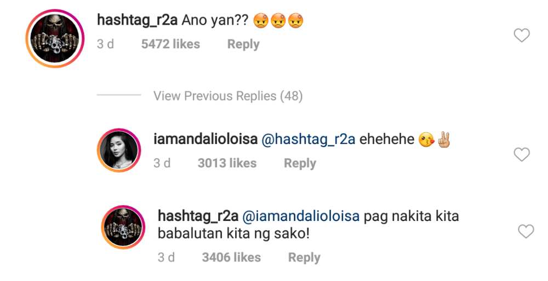Open the skull avatar beside the 'sako' reply
Image resolution: width=548 pixels, height=281 pixels.
click(123, 227)
